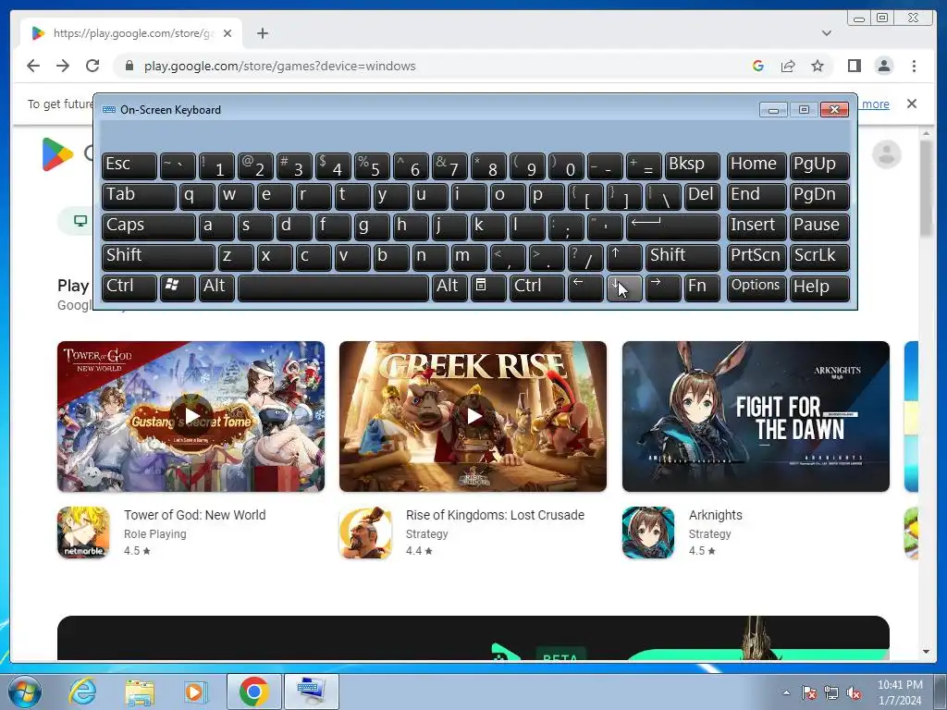
Task: Toggle the Fn key on keyboard
Action: click(x=703, y=288)
